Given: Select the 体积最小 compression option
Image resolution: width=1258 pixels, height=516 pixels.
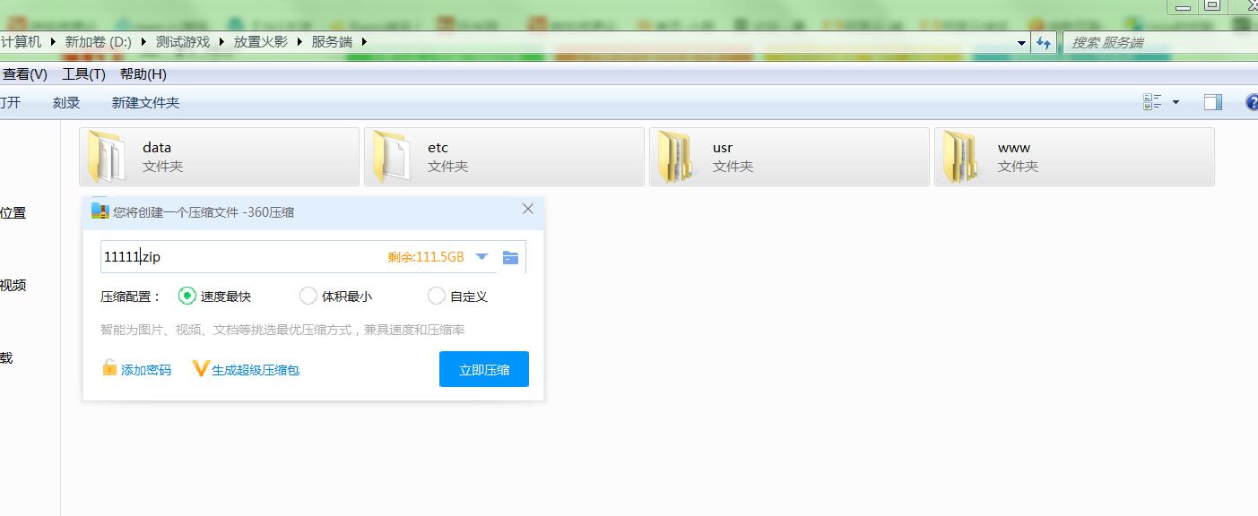Looking at the screenshot, I should 308,296.
